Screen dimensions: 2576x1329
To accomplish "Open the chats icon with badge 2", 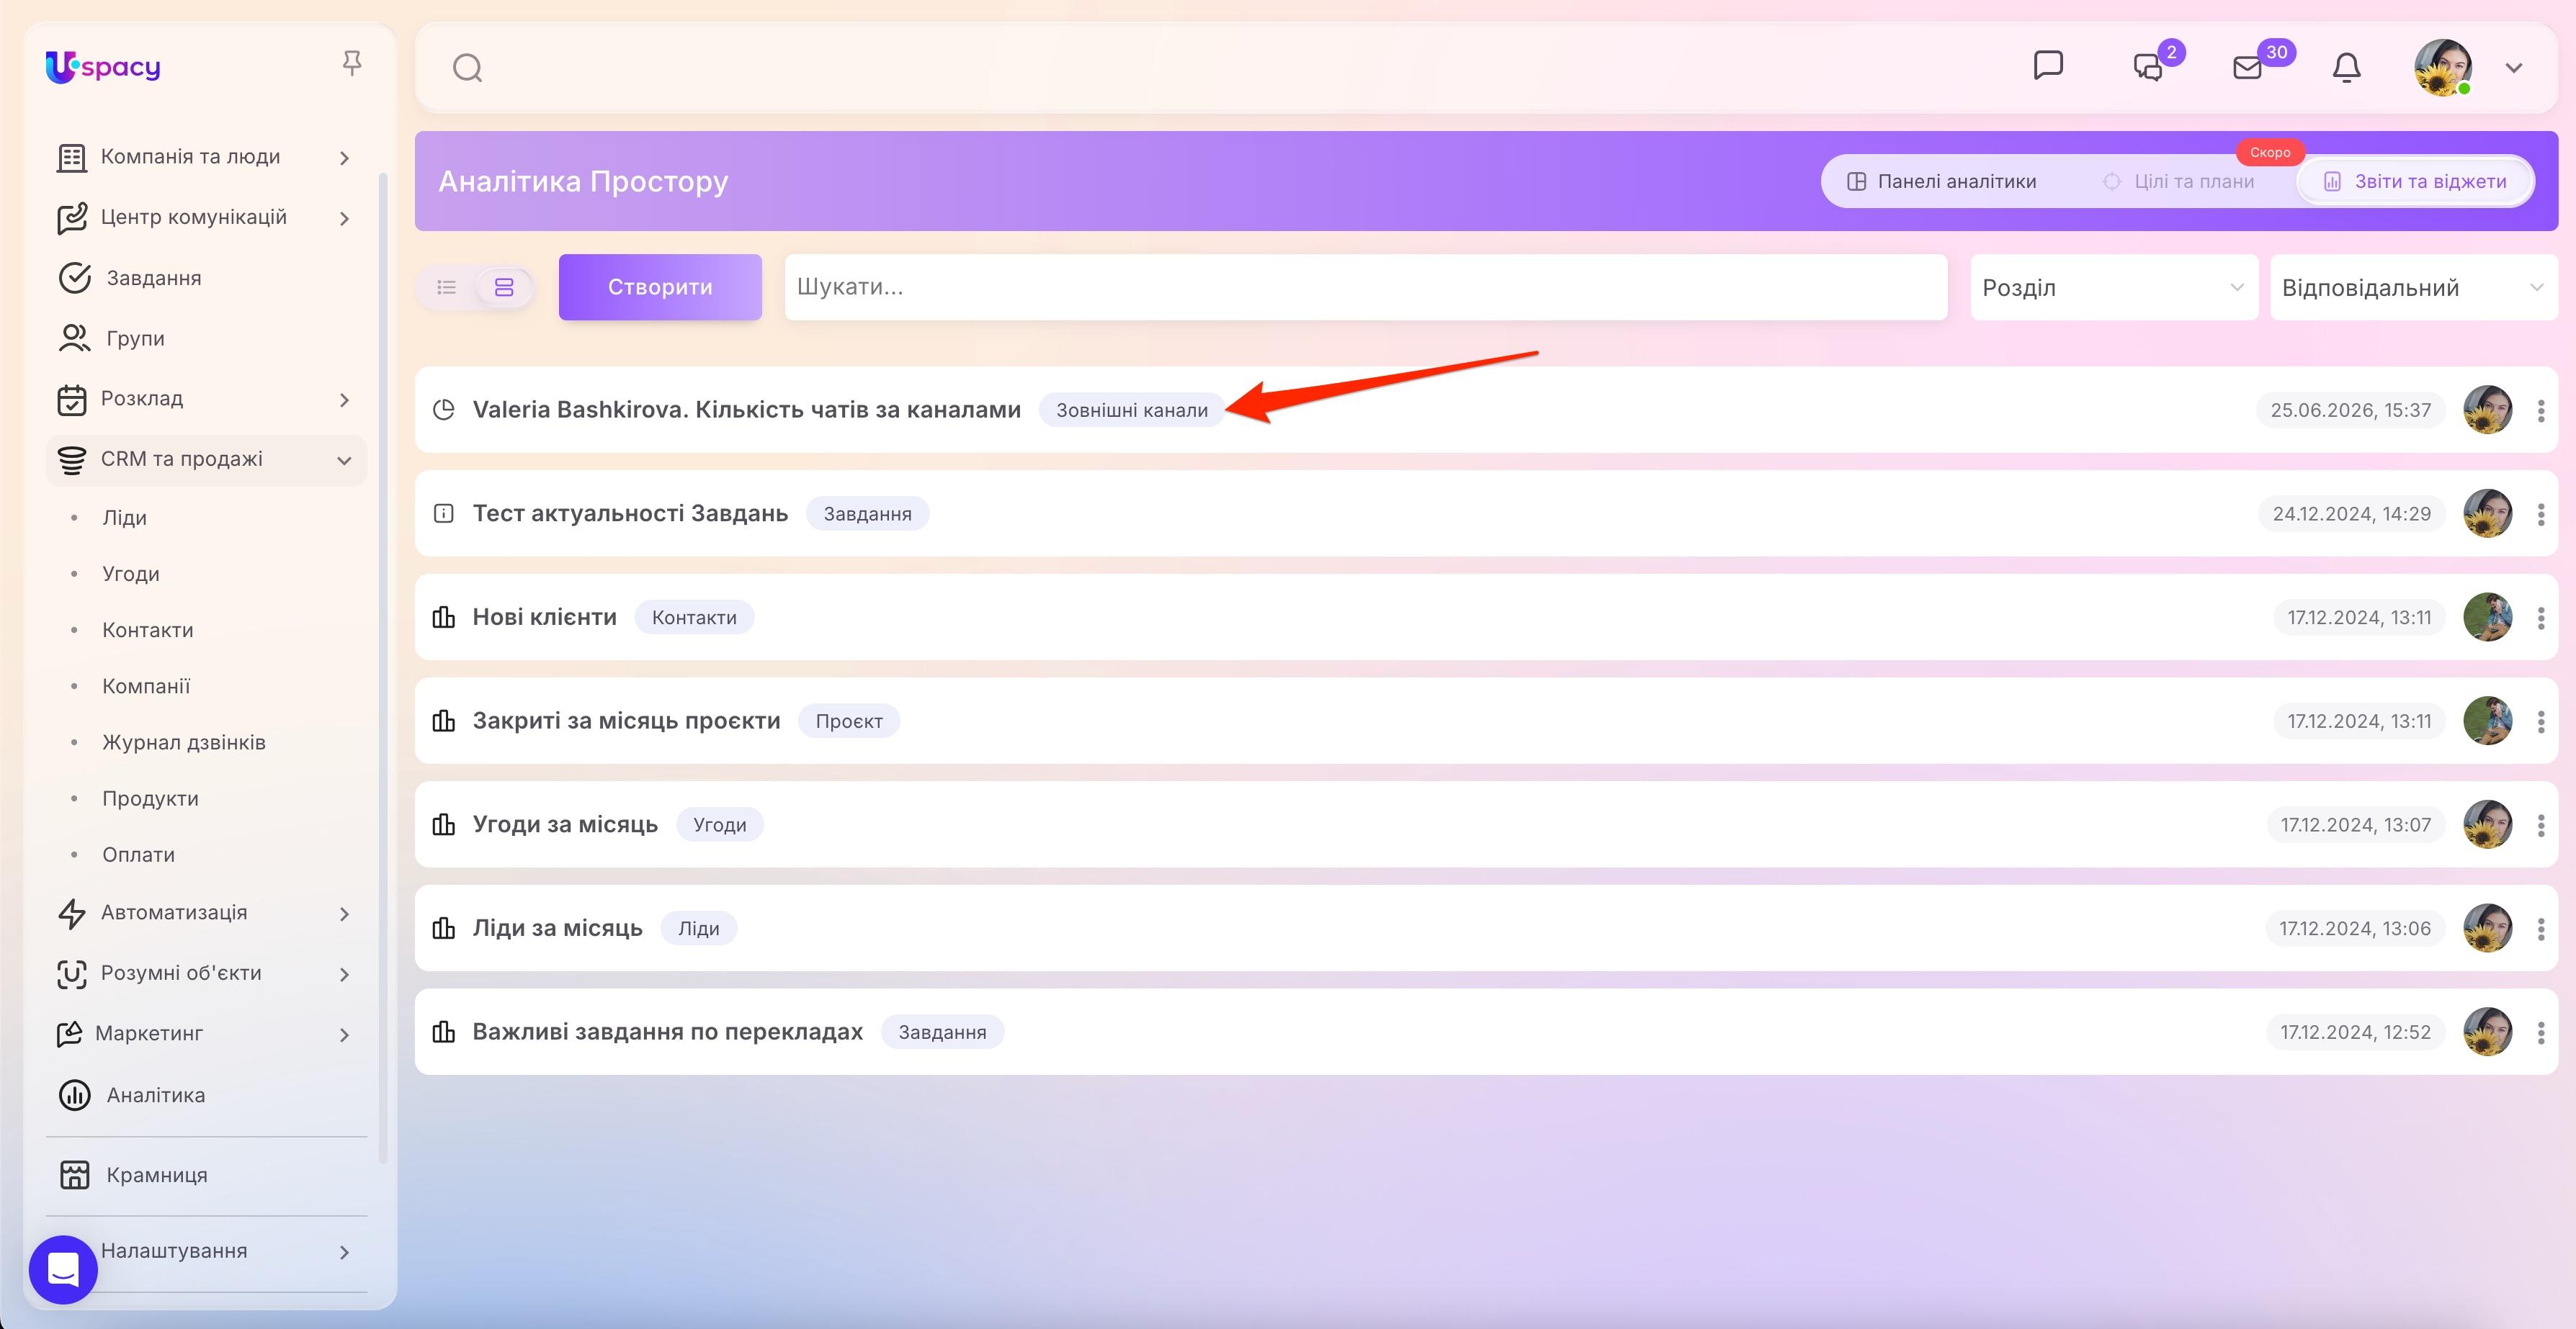I will click(2148, 68).
